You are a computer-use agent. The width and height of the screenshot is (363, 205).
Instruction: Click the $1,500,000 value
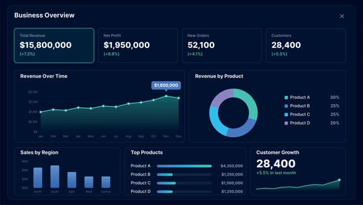232,183
